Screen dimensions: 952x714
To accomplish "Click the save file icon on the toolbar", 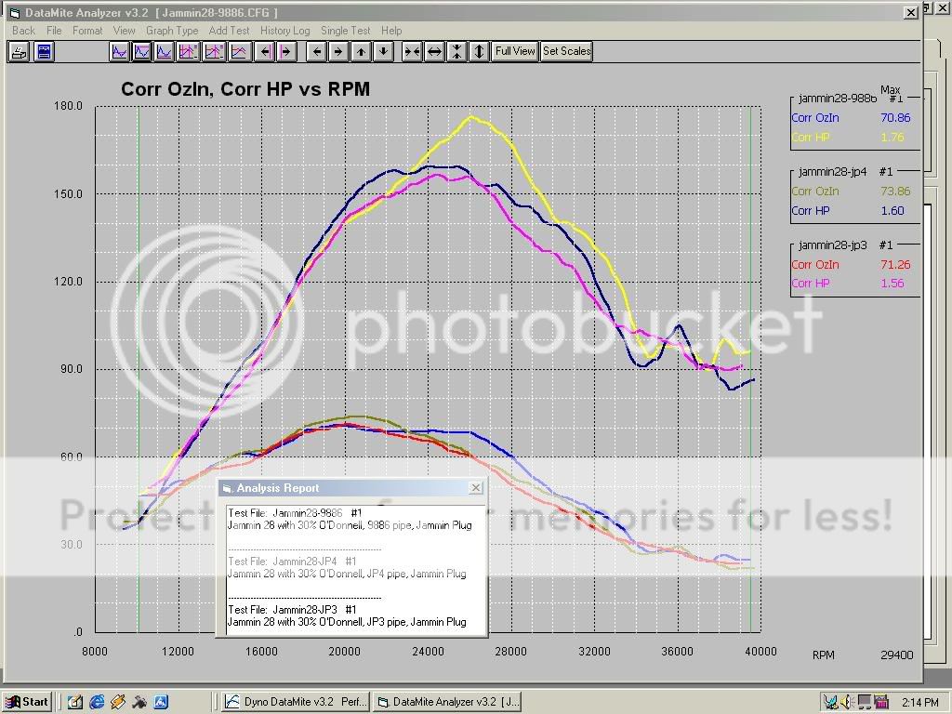I will [44, 51].
